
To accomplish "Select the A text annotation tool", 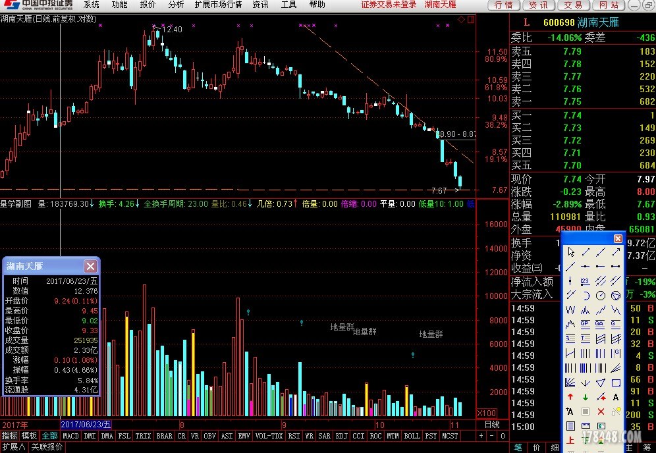I will [616, 398].
